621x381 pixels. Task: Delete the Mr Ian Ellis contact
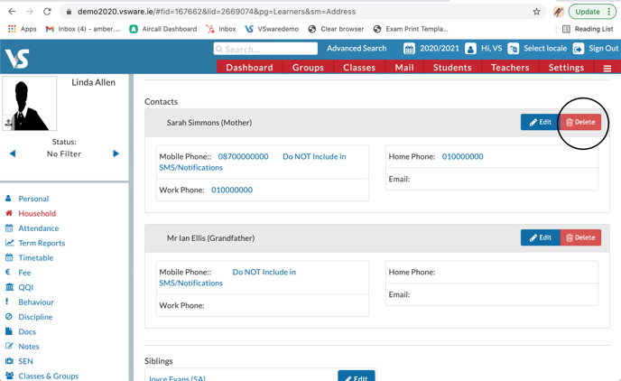(x=580, y=237)
